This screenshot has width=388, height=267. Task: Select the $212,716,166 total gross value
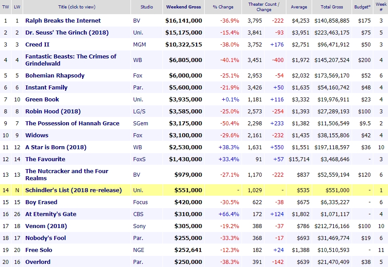pos(332,226)
